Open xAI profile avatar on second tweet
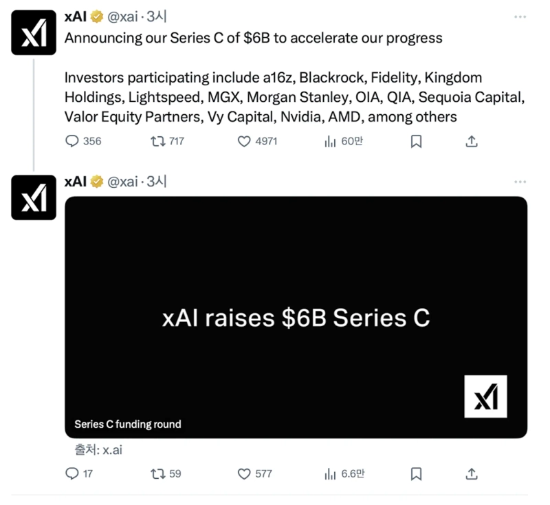550x505 pixels. pyautogui.click(x=34, y=197)
